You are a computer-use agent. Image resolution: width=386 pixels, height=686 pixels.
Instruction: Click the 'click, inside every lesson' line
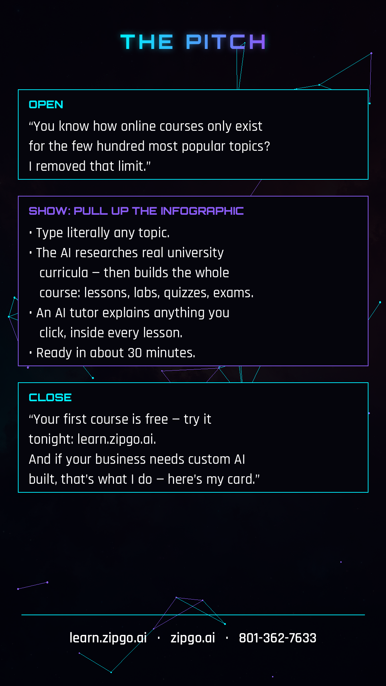tap(111, 333)
